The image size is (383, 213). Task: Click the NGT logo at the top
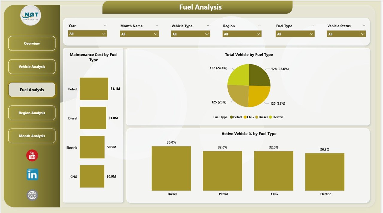pyautogui.click(x=30, y=15)
